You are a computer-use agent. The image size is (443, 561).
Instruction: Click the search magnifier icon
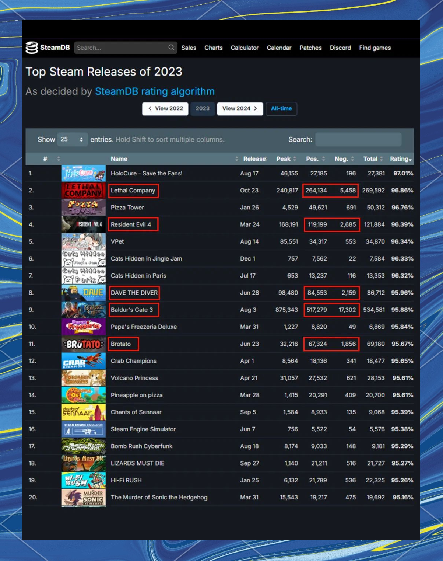pyautogui.click(x=171, y=48)
